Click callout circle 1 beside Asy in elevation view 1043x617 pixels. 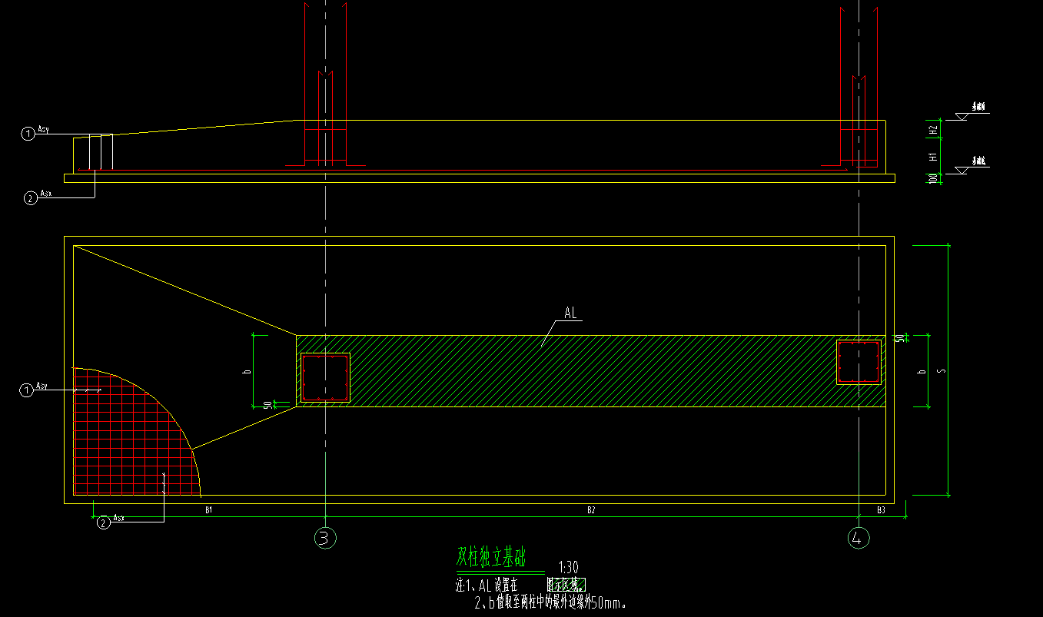(28, 134)
